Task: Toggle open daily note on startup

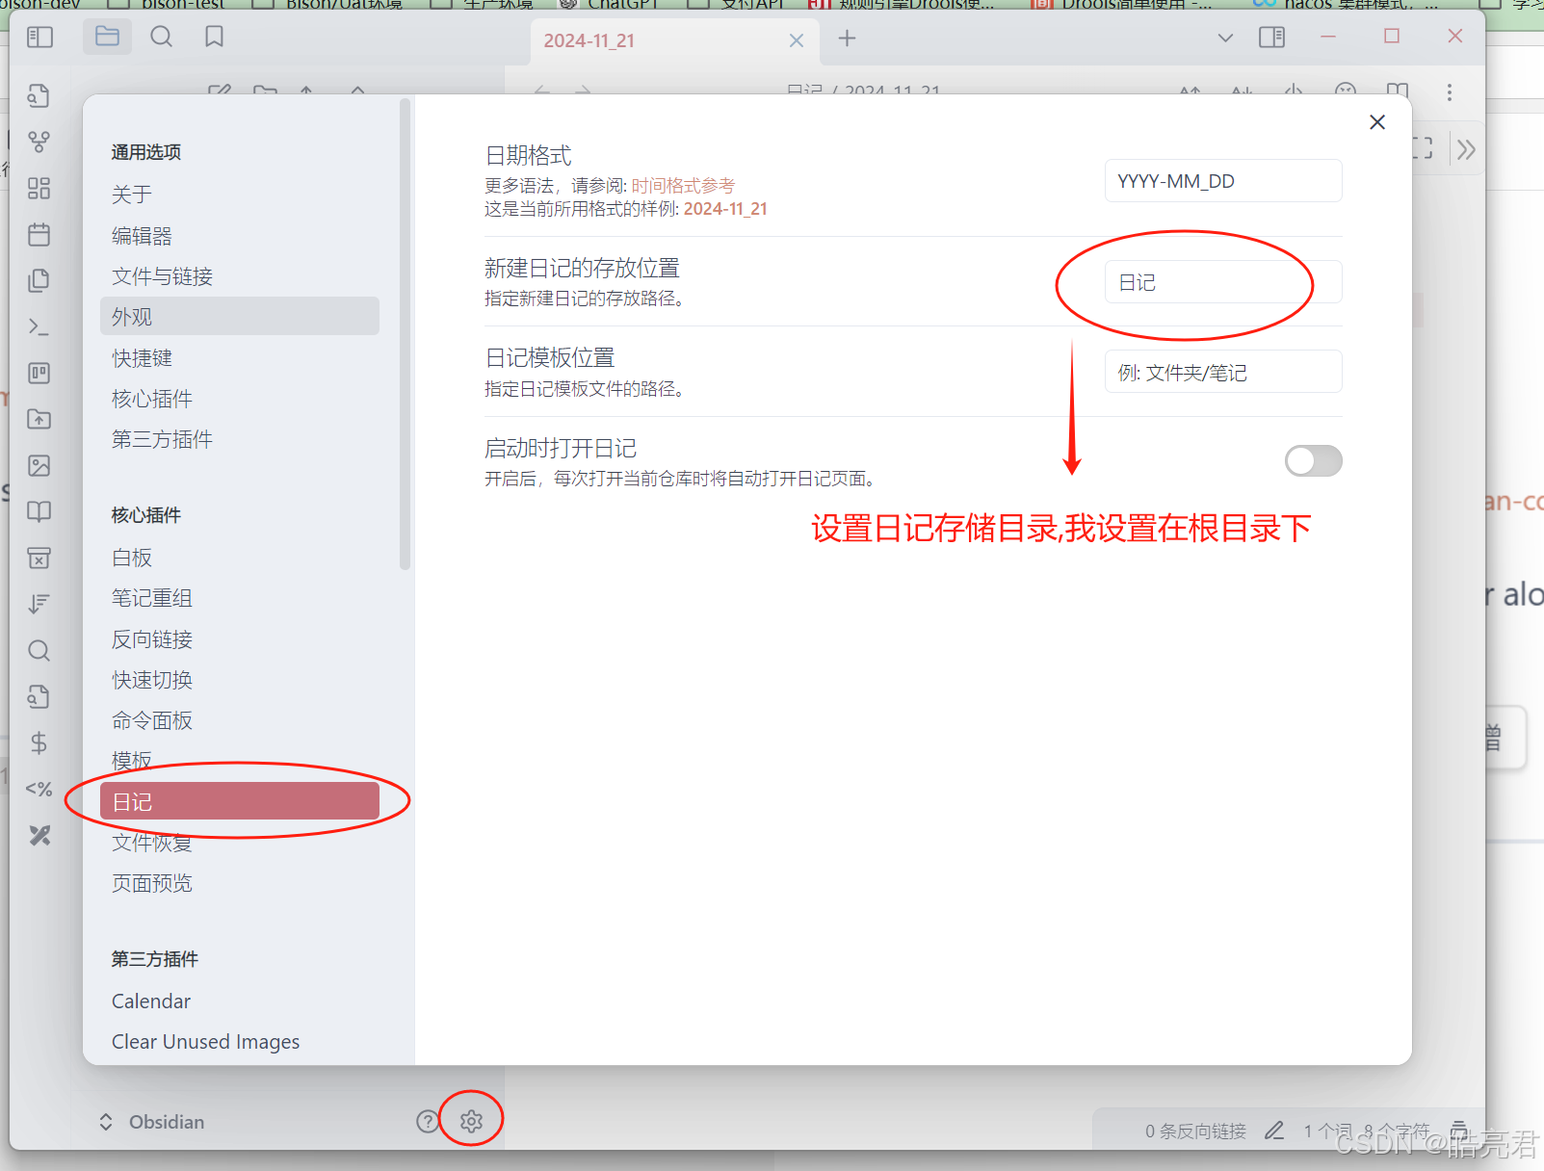Action: click(1314, 460)
